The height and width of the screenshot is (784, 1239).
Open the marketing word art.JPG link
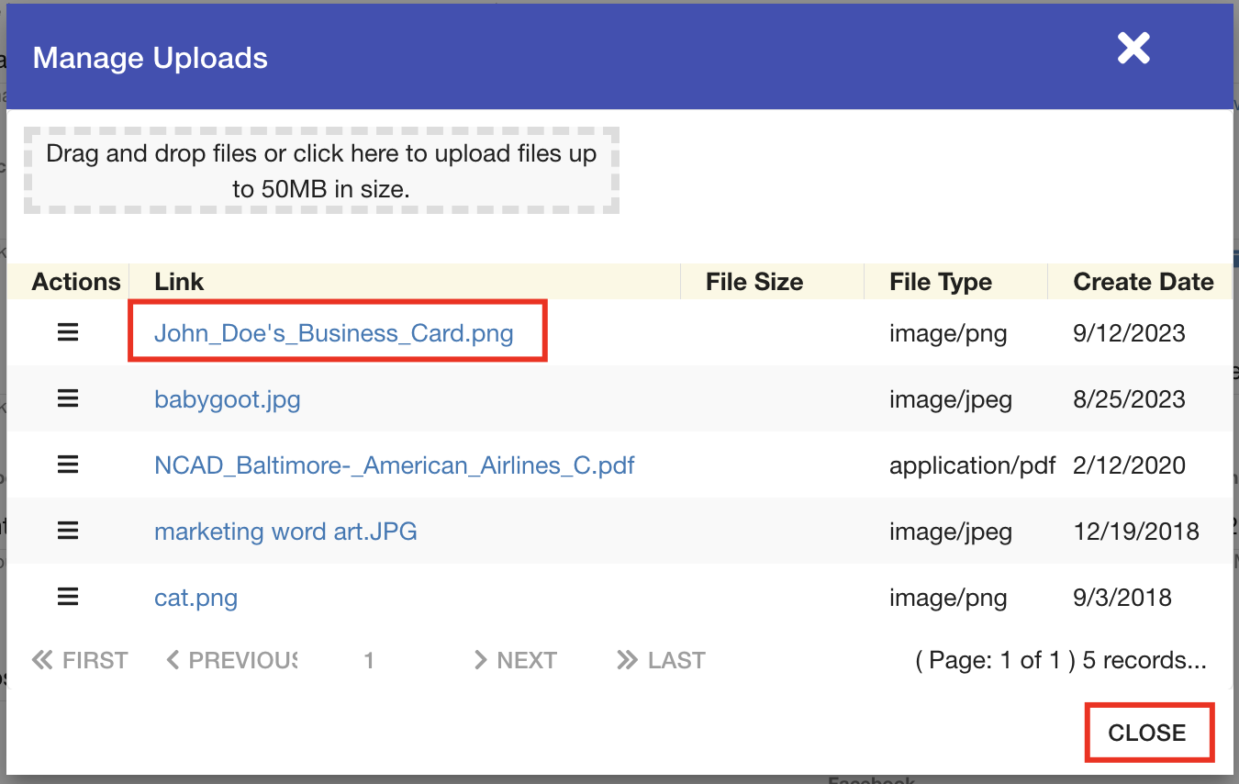(x=285, y=532)
